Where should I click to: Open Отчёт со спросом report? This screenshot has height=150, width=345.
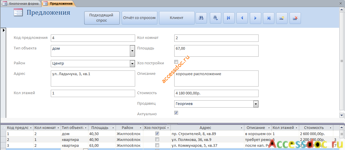pyautogui.click(x=139, y=18)
